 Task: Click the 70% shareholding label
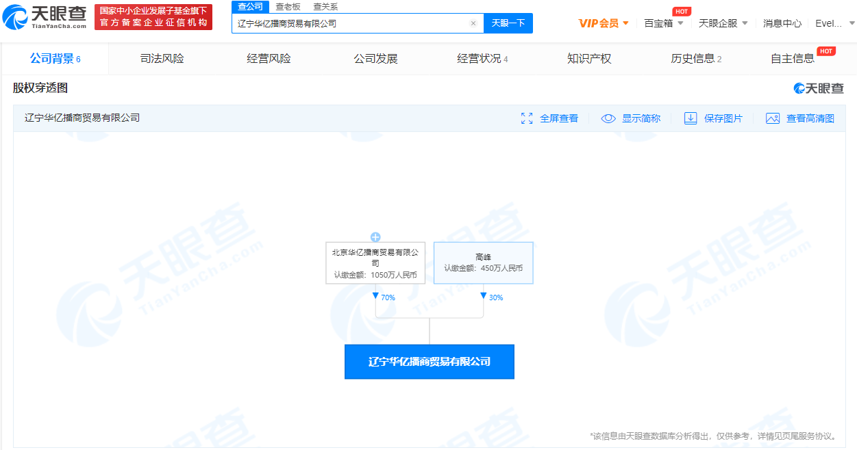[388, 297]
